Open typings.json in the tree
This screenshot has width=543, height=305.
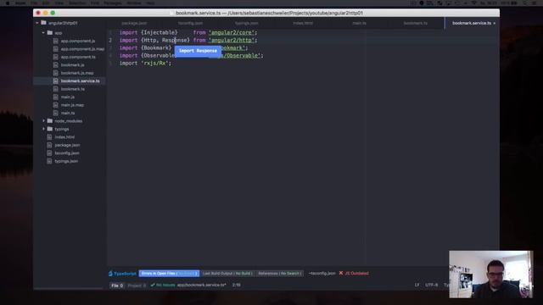pos(66,161)
